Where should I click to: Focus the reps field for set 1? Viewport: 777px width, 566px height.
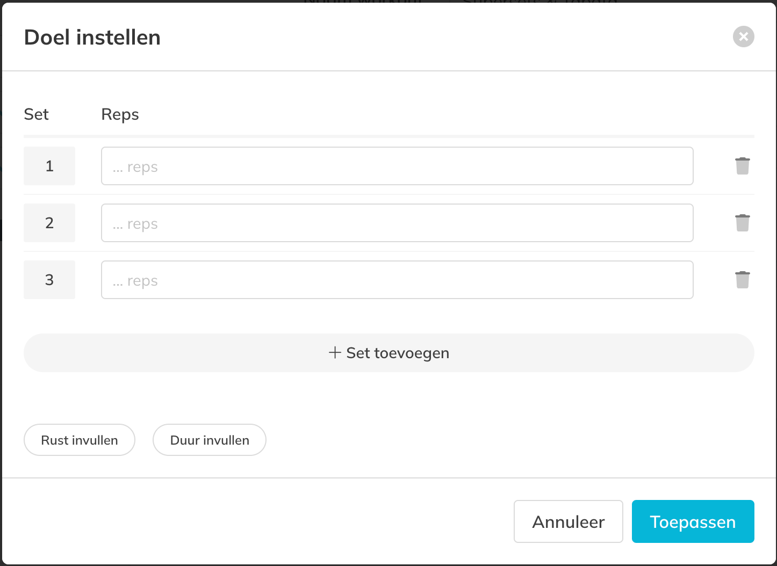pos(397,166)
